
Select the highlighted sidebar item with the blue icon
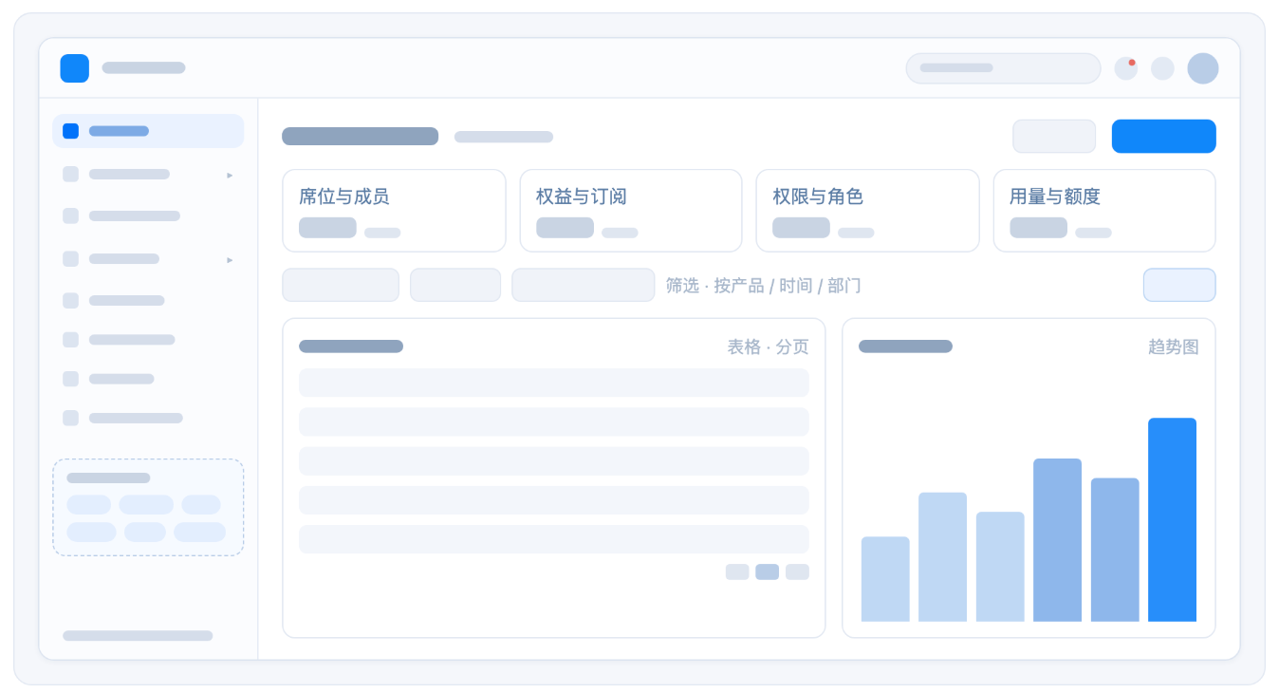pos(148,131)
